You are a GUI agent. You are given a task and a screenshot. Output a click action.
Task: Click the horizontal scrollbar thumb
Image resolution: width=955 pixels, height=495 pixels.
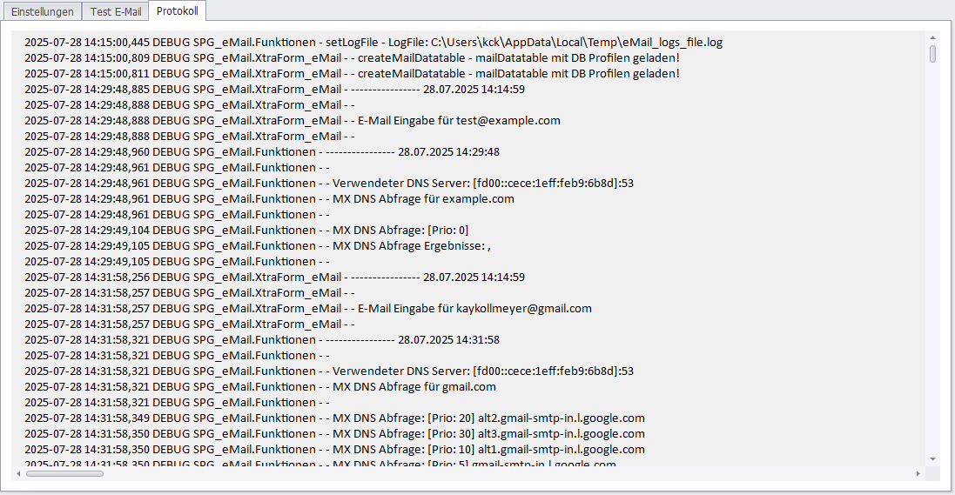64,473
